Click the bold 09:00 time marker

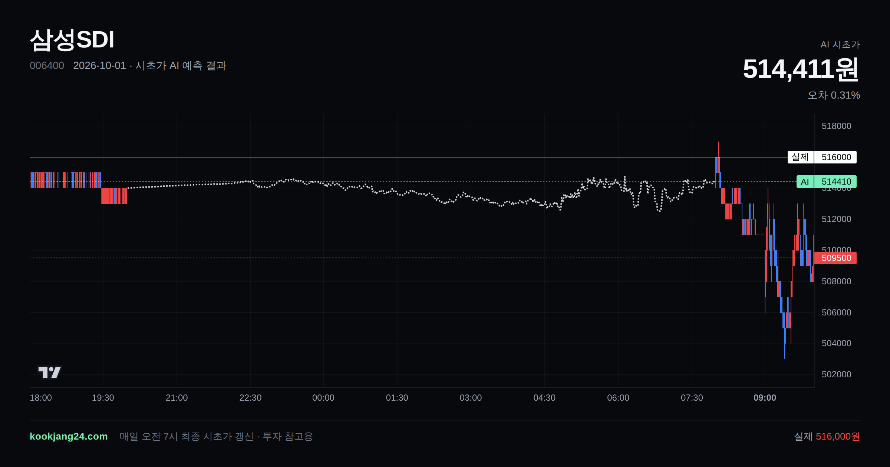pos(765,398)
